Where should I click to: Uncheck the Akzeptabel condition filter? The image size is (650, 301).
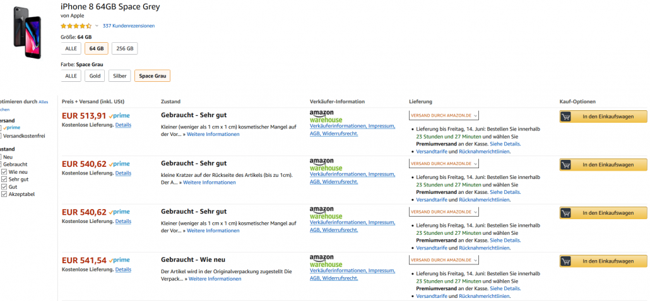click(x=4, y=194)
